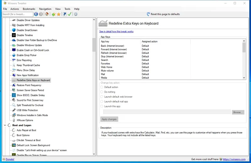Viewport: 251px width, 163px height.
Task: Click the tree panel scroll down arrow
Action: click(94, 154)
